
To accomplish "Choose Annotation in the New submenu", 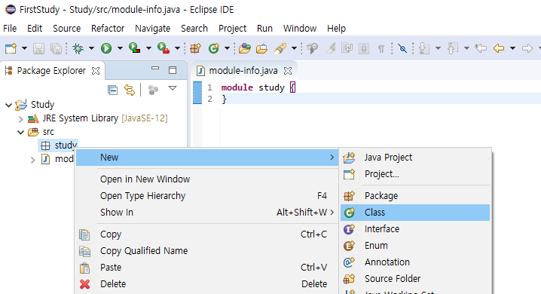I will [x=415, y=262].
